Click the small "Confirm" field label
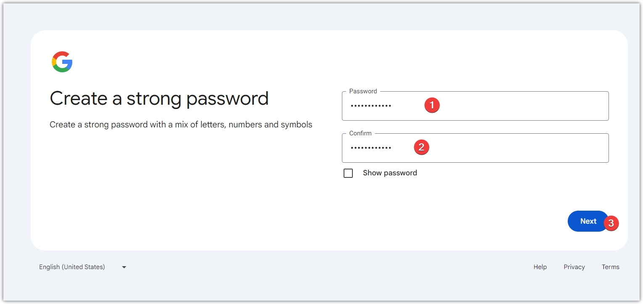The image size is (643, 304). click(360, 133)
